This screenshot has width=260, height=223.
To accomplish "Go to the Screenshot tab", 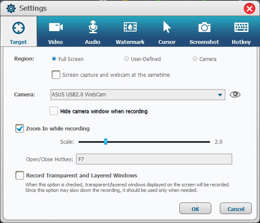I will (204, 32).
